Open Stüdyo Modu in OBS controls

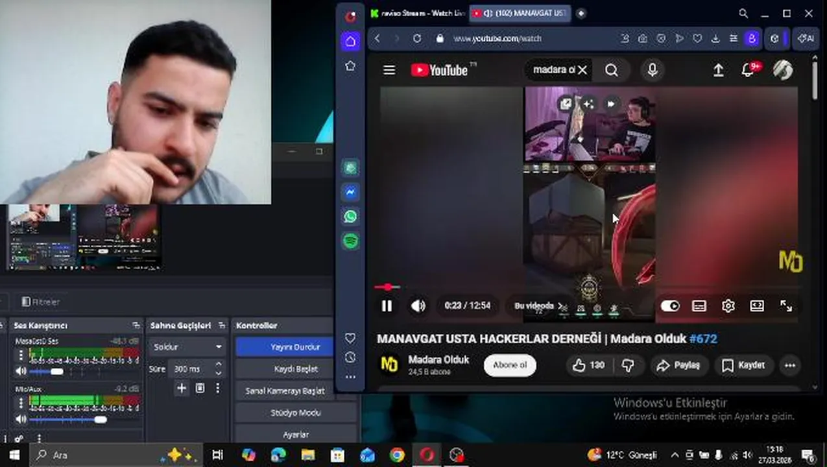click(294, 413)
